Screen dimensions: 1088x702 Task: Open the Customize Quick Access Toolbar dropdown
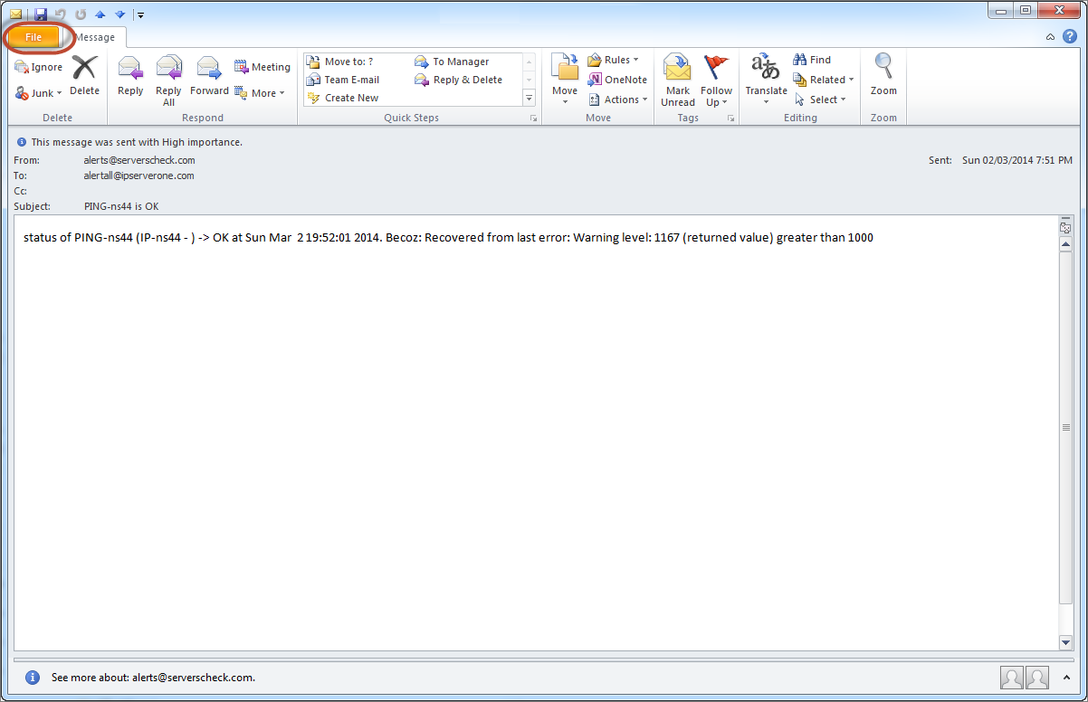tap(140, 14)
